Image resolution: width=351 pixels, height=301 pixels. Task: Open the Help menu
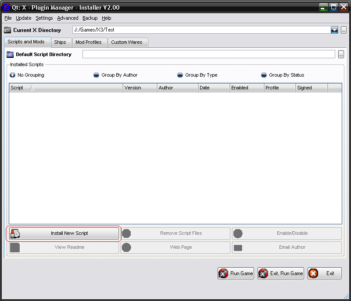(x=106, y=18)
